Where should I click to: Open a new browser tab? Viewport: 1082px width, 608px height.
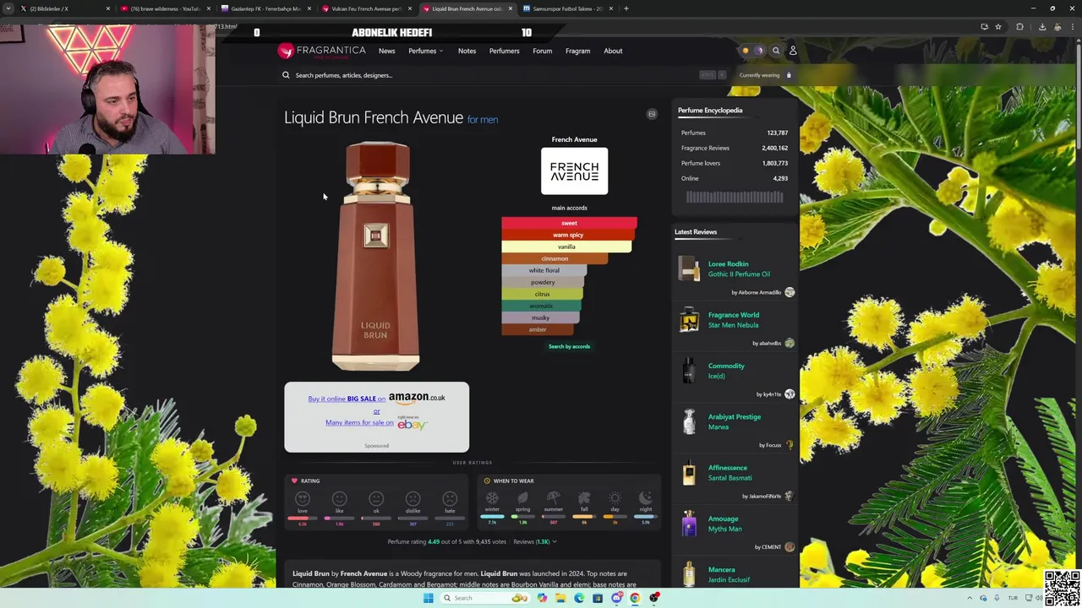click(x=626, y=8)
